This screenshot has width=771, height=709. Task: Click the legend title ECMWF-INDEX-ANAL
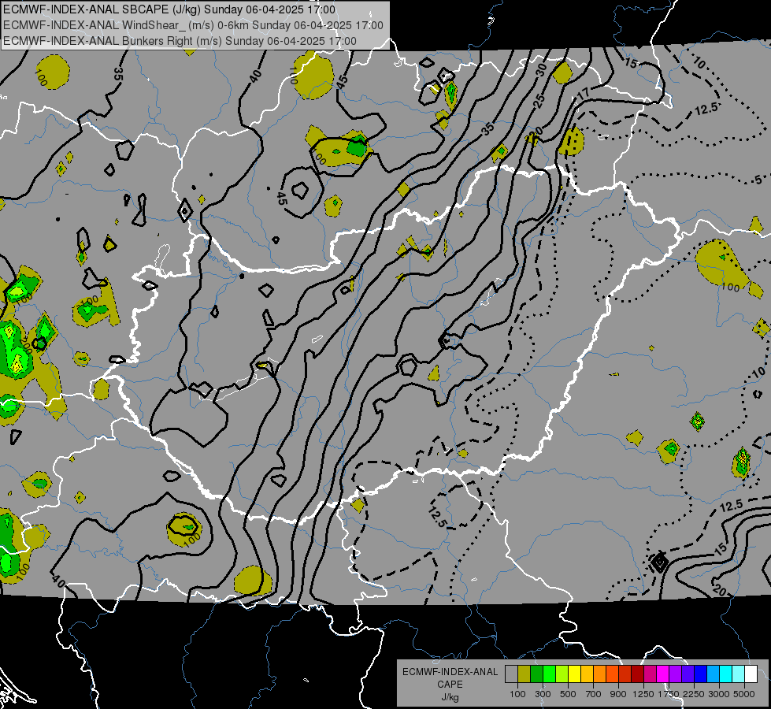(x=450, y=672)
